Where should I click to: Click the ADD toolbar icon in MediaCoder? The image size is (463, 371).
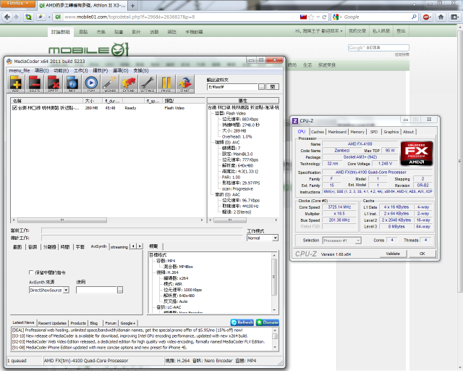(16, 84)
